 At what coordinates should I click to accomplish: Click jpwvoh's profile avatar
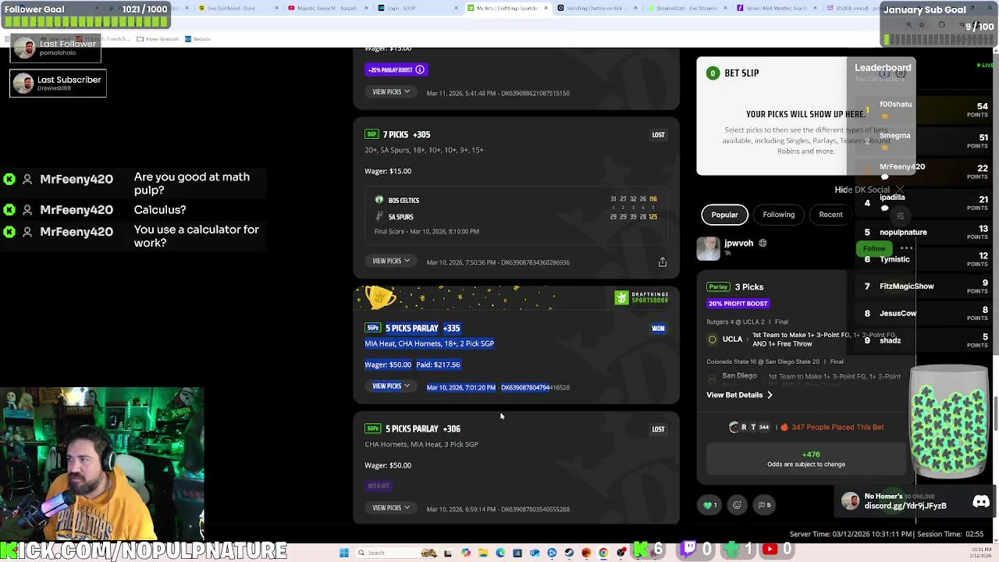point(709,248)
